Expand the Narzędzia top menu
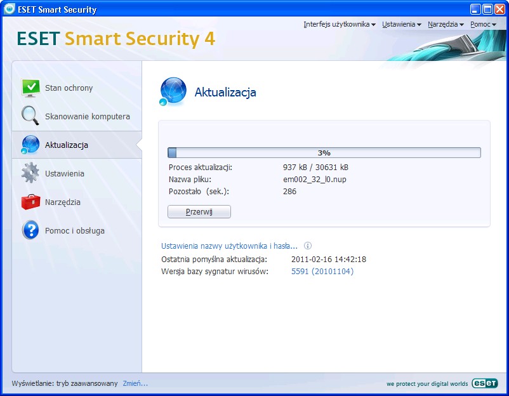Image resolution: width=509 pixels, height=396 pixels. (x=446, y=24)
